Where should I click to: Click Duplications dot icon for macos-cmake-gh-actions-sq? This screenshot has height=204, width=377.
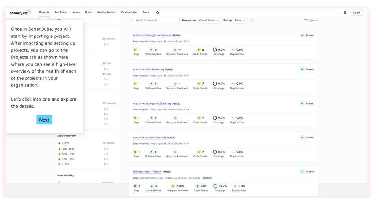[x=233, y=50]
